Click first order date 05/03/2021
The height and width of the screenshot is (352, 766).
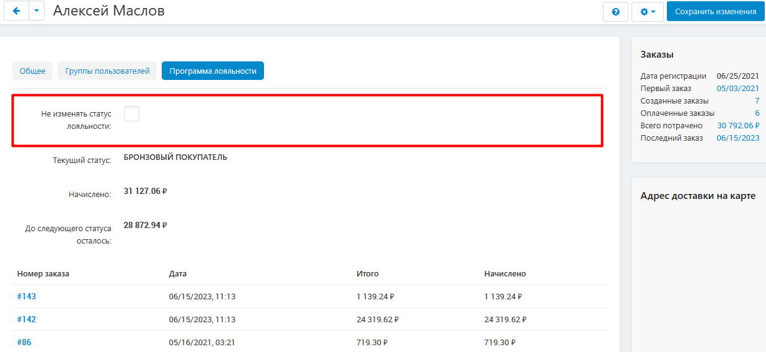tap(738, 89)
